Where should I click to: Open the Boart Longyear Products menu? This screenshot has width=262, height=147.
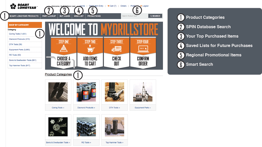click(24, 16)
